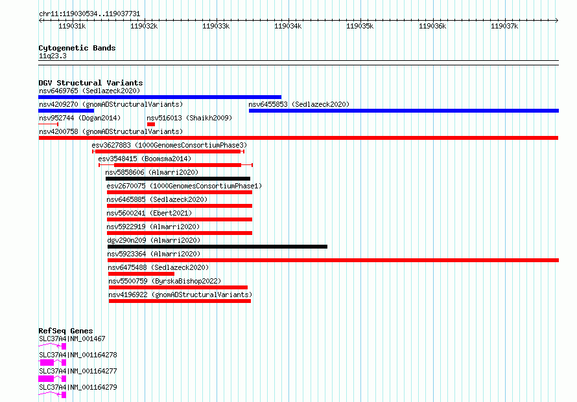Click the 119033k ruler tick label
Viewport: 577px width, 402px height.
(216, 26)
